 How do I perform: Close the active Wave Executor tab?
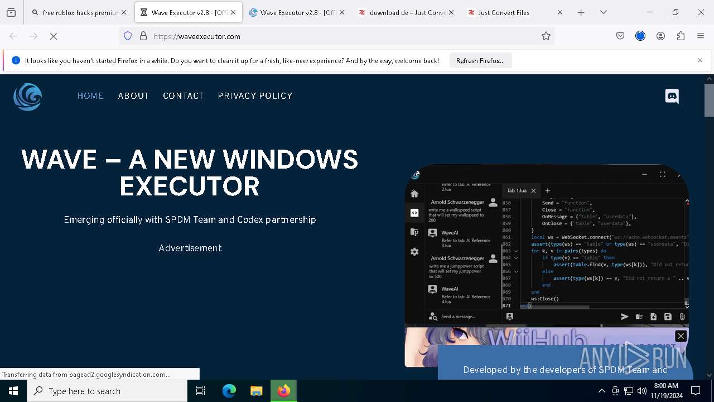(233, 12)
